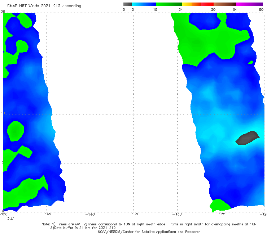Click the latitude label 20 at top left

click(x=3, y=12)
